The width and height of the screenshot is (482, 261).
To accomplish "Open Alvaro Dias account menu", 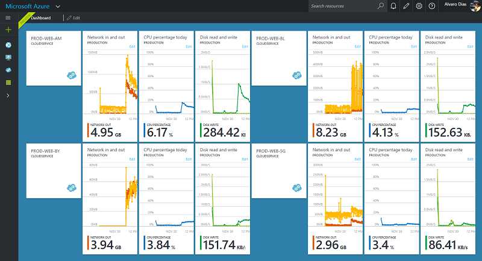I will click(455, 4).
